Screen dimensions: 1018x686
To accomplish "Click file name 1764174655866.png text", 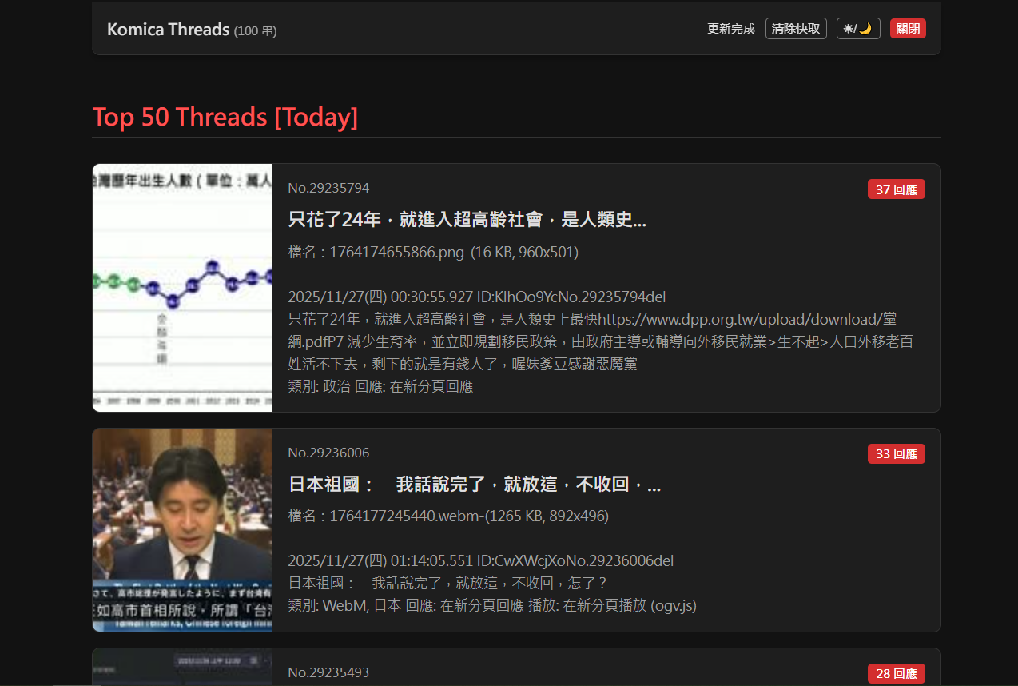I will [x=432, y=253].
